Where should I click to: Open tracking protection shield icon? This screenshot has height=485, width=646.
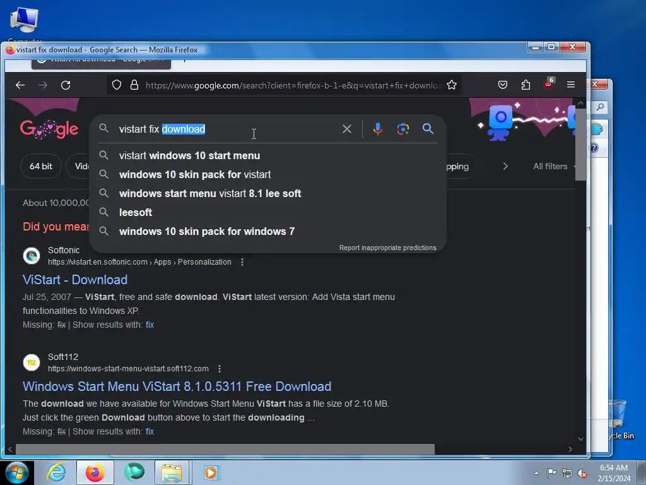(117, 85)
